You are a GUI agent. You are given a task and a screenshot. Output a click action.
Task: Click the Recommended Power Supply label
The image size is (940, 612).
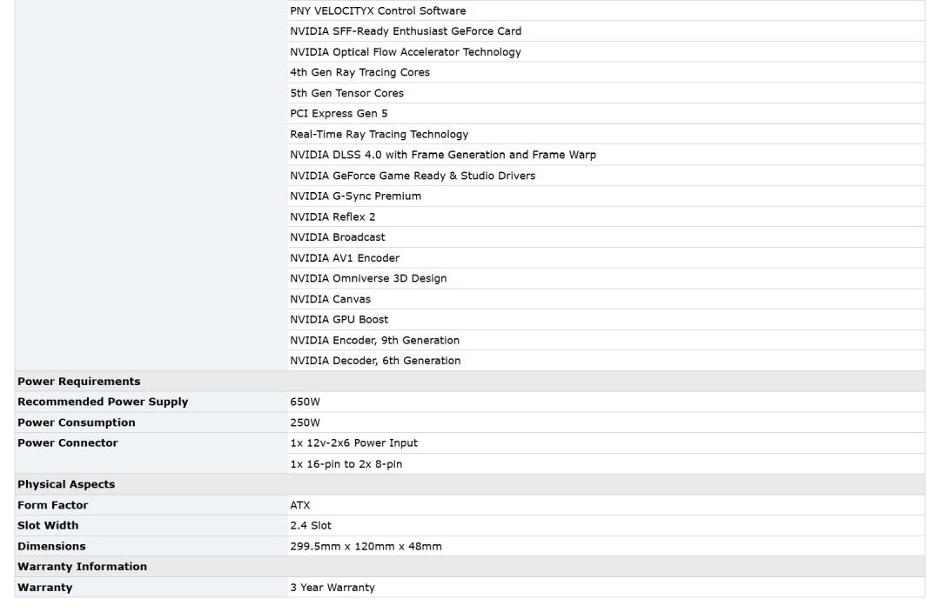point(103,402)
